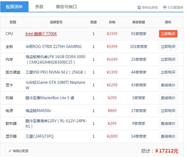
Task: Click the 价格 column header
Action: 112,22
